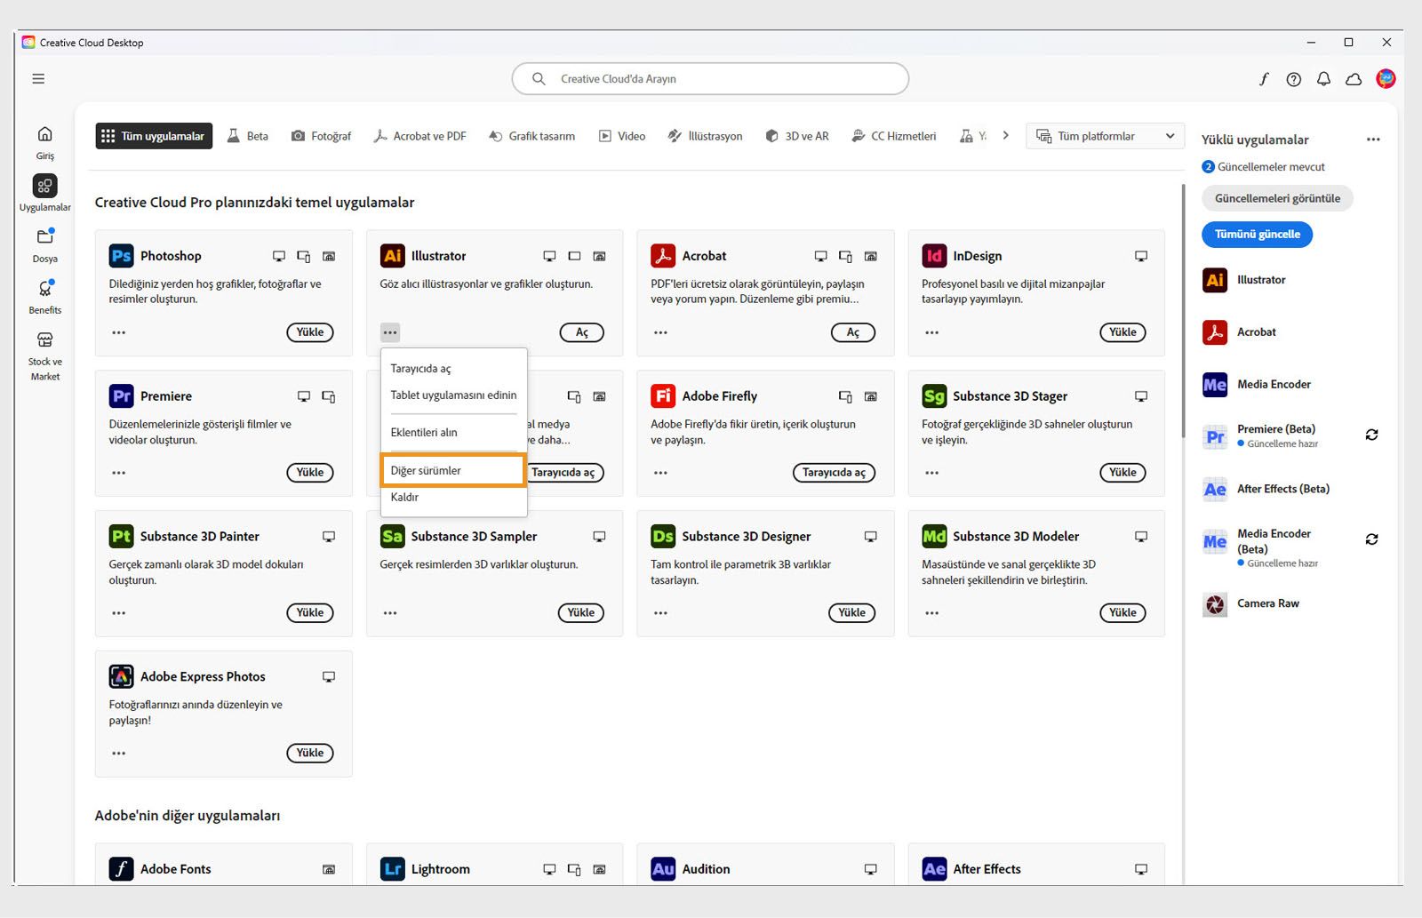Update Premiere (Beta) with refresh icon
This screenshot has height=918, width=1422.
[x=1371, y=435]
